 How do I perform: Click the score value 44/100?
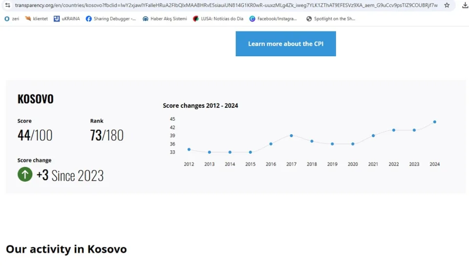click(35, 135)
